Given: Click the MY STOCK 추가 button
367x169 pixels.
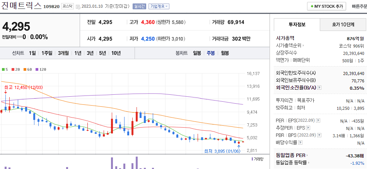Looking at the screenshot, I should (x=326, y=6).
